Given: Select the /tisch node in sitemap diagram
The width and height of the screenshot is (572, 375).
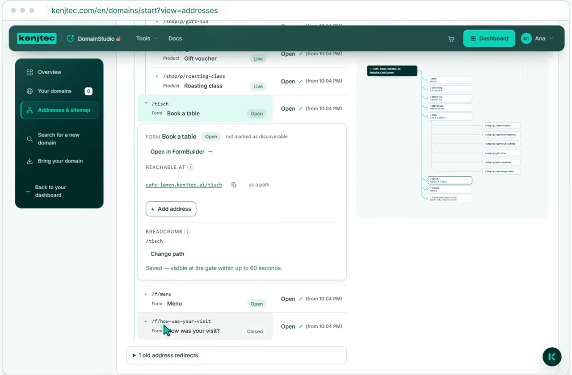Looking at the screenshot, I should coord(450,180).
